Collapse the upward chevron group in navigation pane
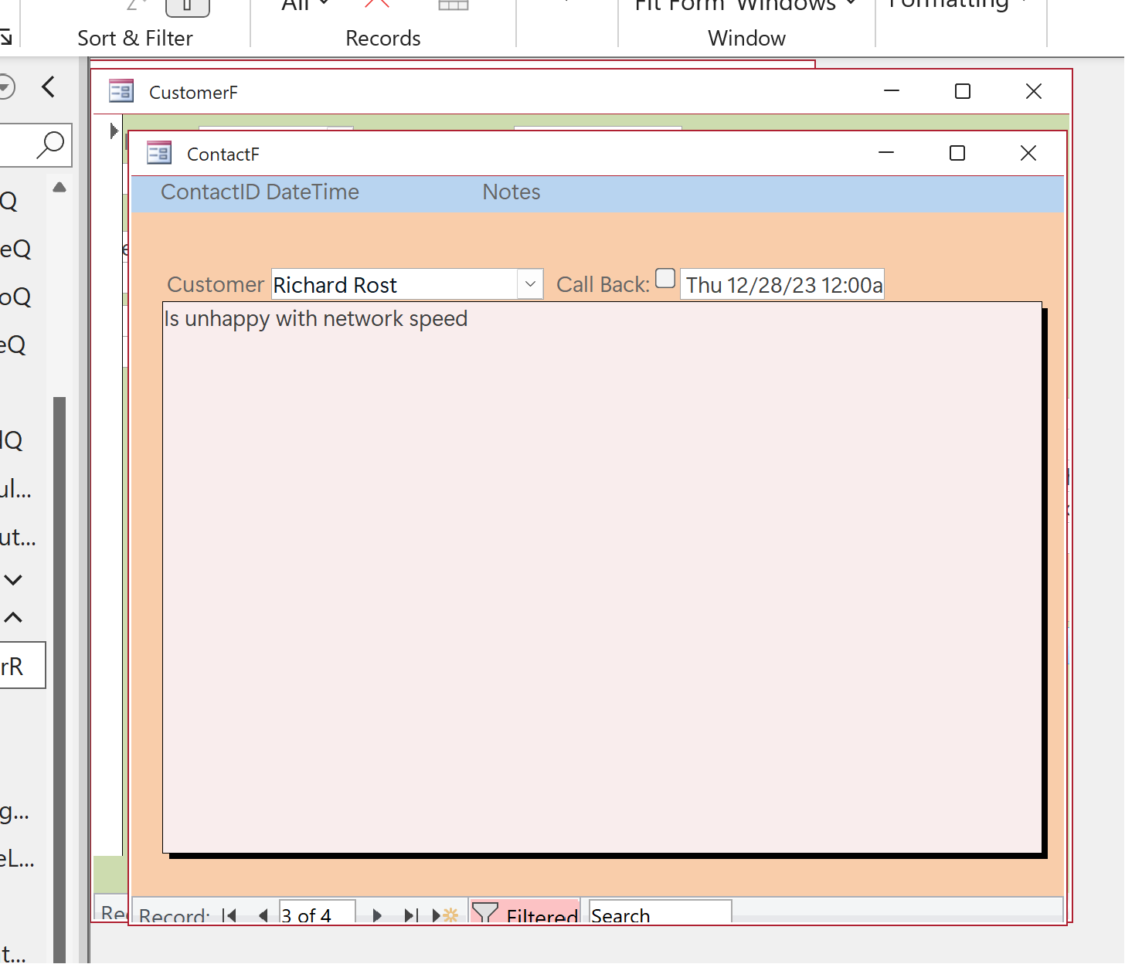The image size is (1125, 964). [13, 617]
